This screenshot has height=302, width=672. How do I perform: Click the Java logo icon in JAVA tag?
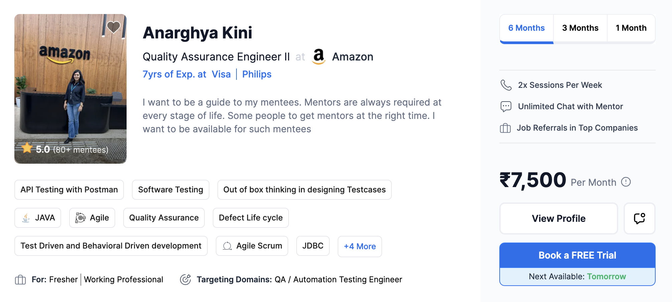[26, 218]
